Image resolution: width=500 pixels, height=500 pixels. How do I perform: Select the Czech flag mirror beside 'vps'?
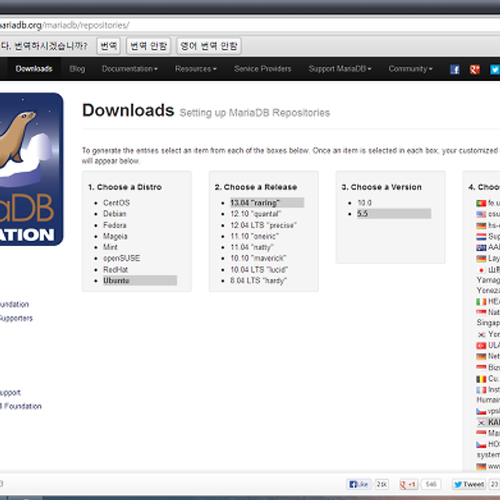481,412
